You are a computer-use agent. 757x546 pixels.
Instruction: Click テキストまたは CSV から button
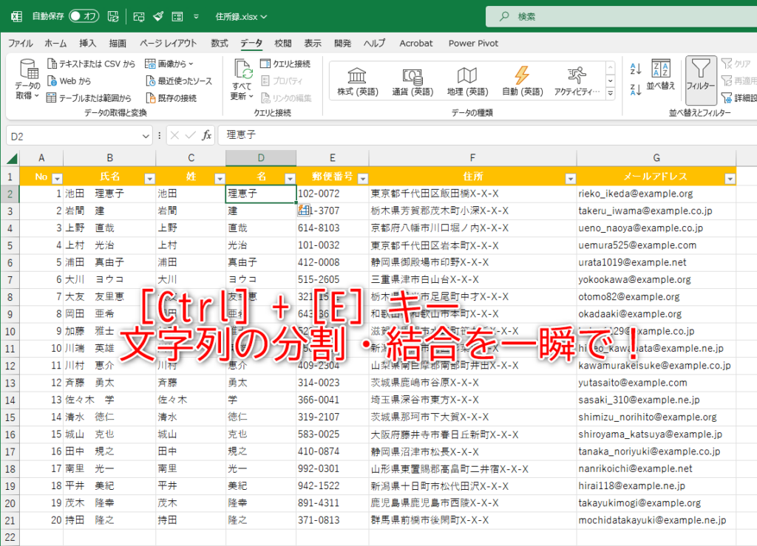coord(91,64)
